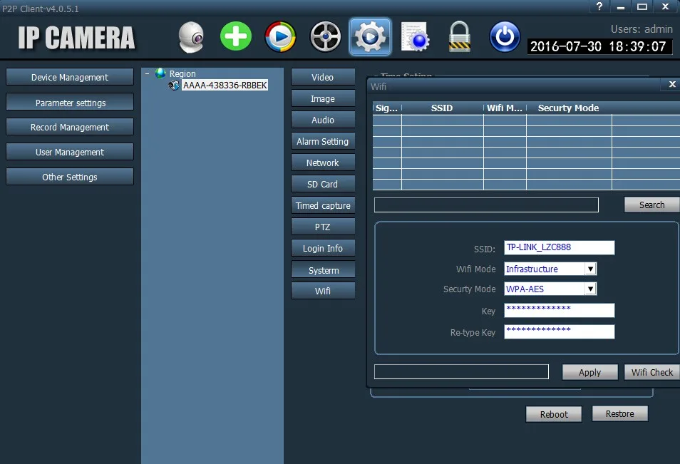Image resolution: width=680 pixels, height=464 pixels.
Task: Lock the client using the padlock icon
Action: tap(460, 37)
